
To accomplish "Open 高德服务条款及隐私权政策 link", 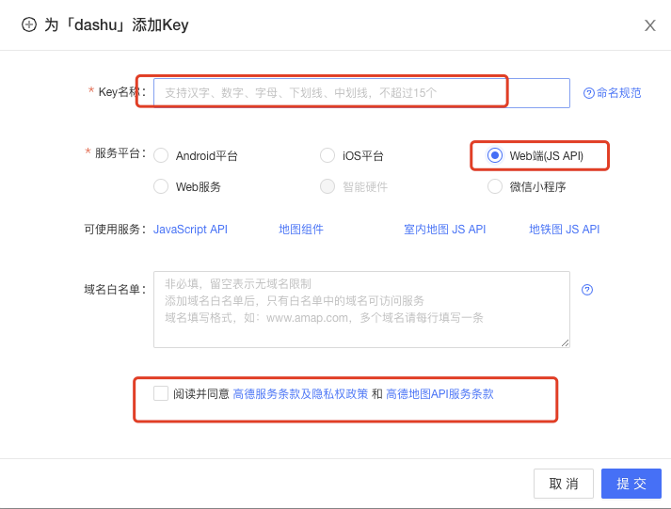I will point(300,394).
